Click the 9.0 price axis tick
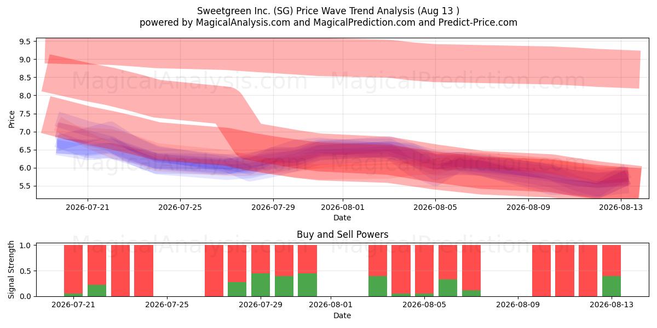The height and width of the screenshot is (328, 657). (x=26, y=60)
